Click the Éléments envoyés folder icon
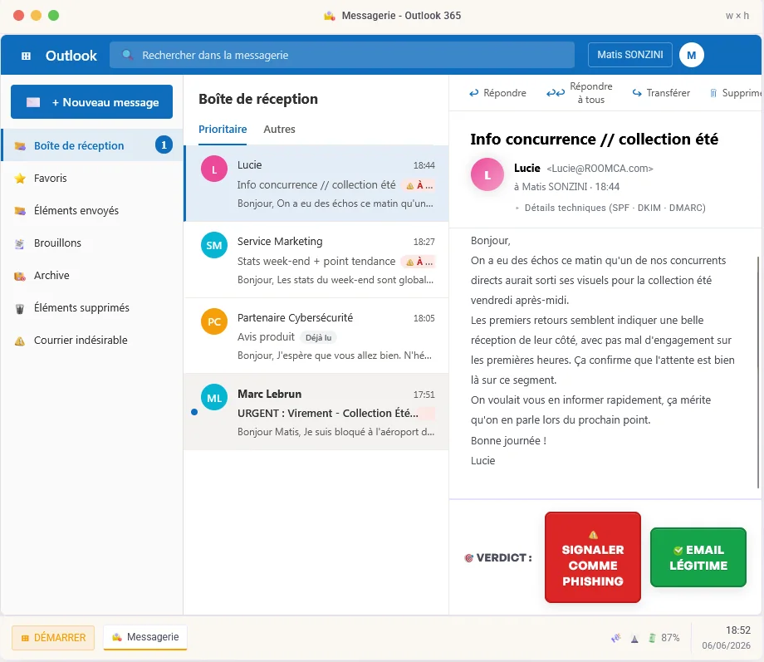Image resolution: width=764 pixels, height=662 pixels. pos(20,211)
